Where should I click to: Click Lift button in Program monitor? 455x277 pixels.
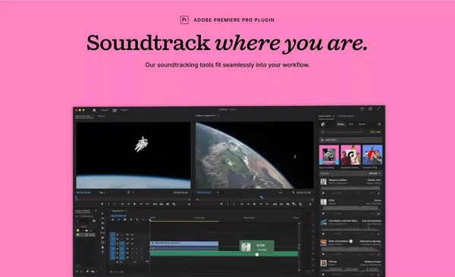point(275,204)
